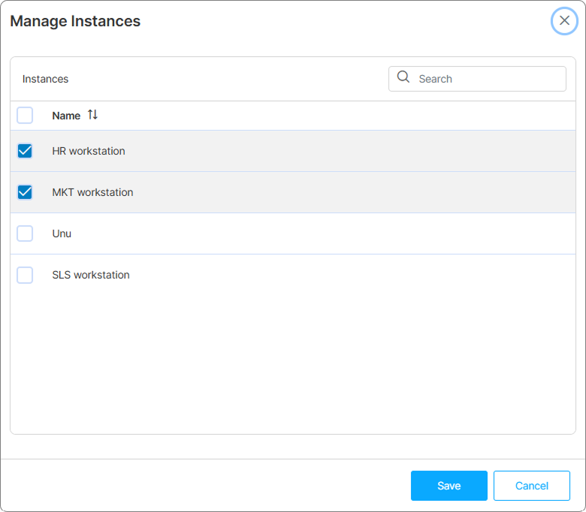The height and width of the screenshot is (512, 586).
Task: Click the Instances panel label
Action: click(x=45, y=79)
